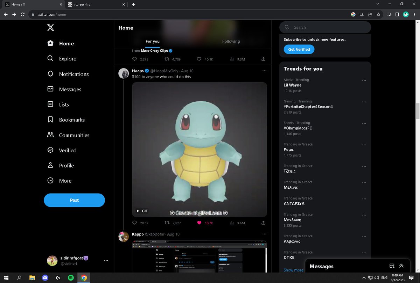Open File Explorer from taskbar
420x283 pixels.
pyautogui.click(x=32, y=278)
